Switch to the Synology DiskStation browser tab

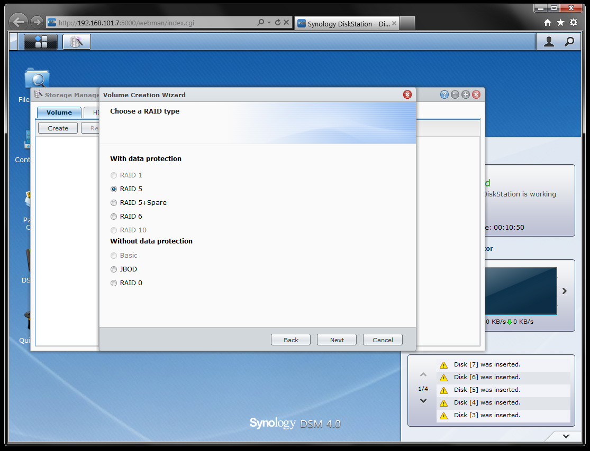click(347, 24)
